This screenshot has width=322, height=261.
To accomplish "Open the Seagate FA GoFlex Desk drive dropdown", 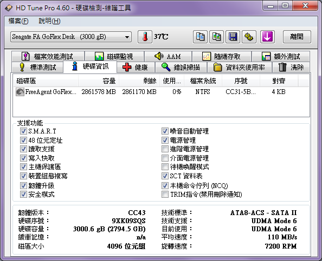I will (x=71, y=37).
